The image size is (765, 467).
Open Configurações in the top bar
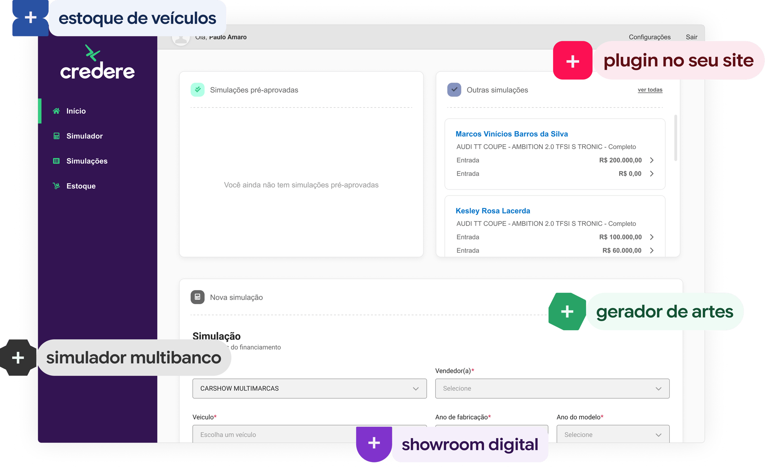point(649,37)
